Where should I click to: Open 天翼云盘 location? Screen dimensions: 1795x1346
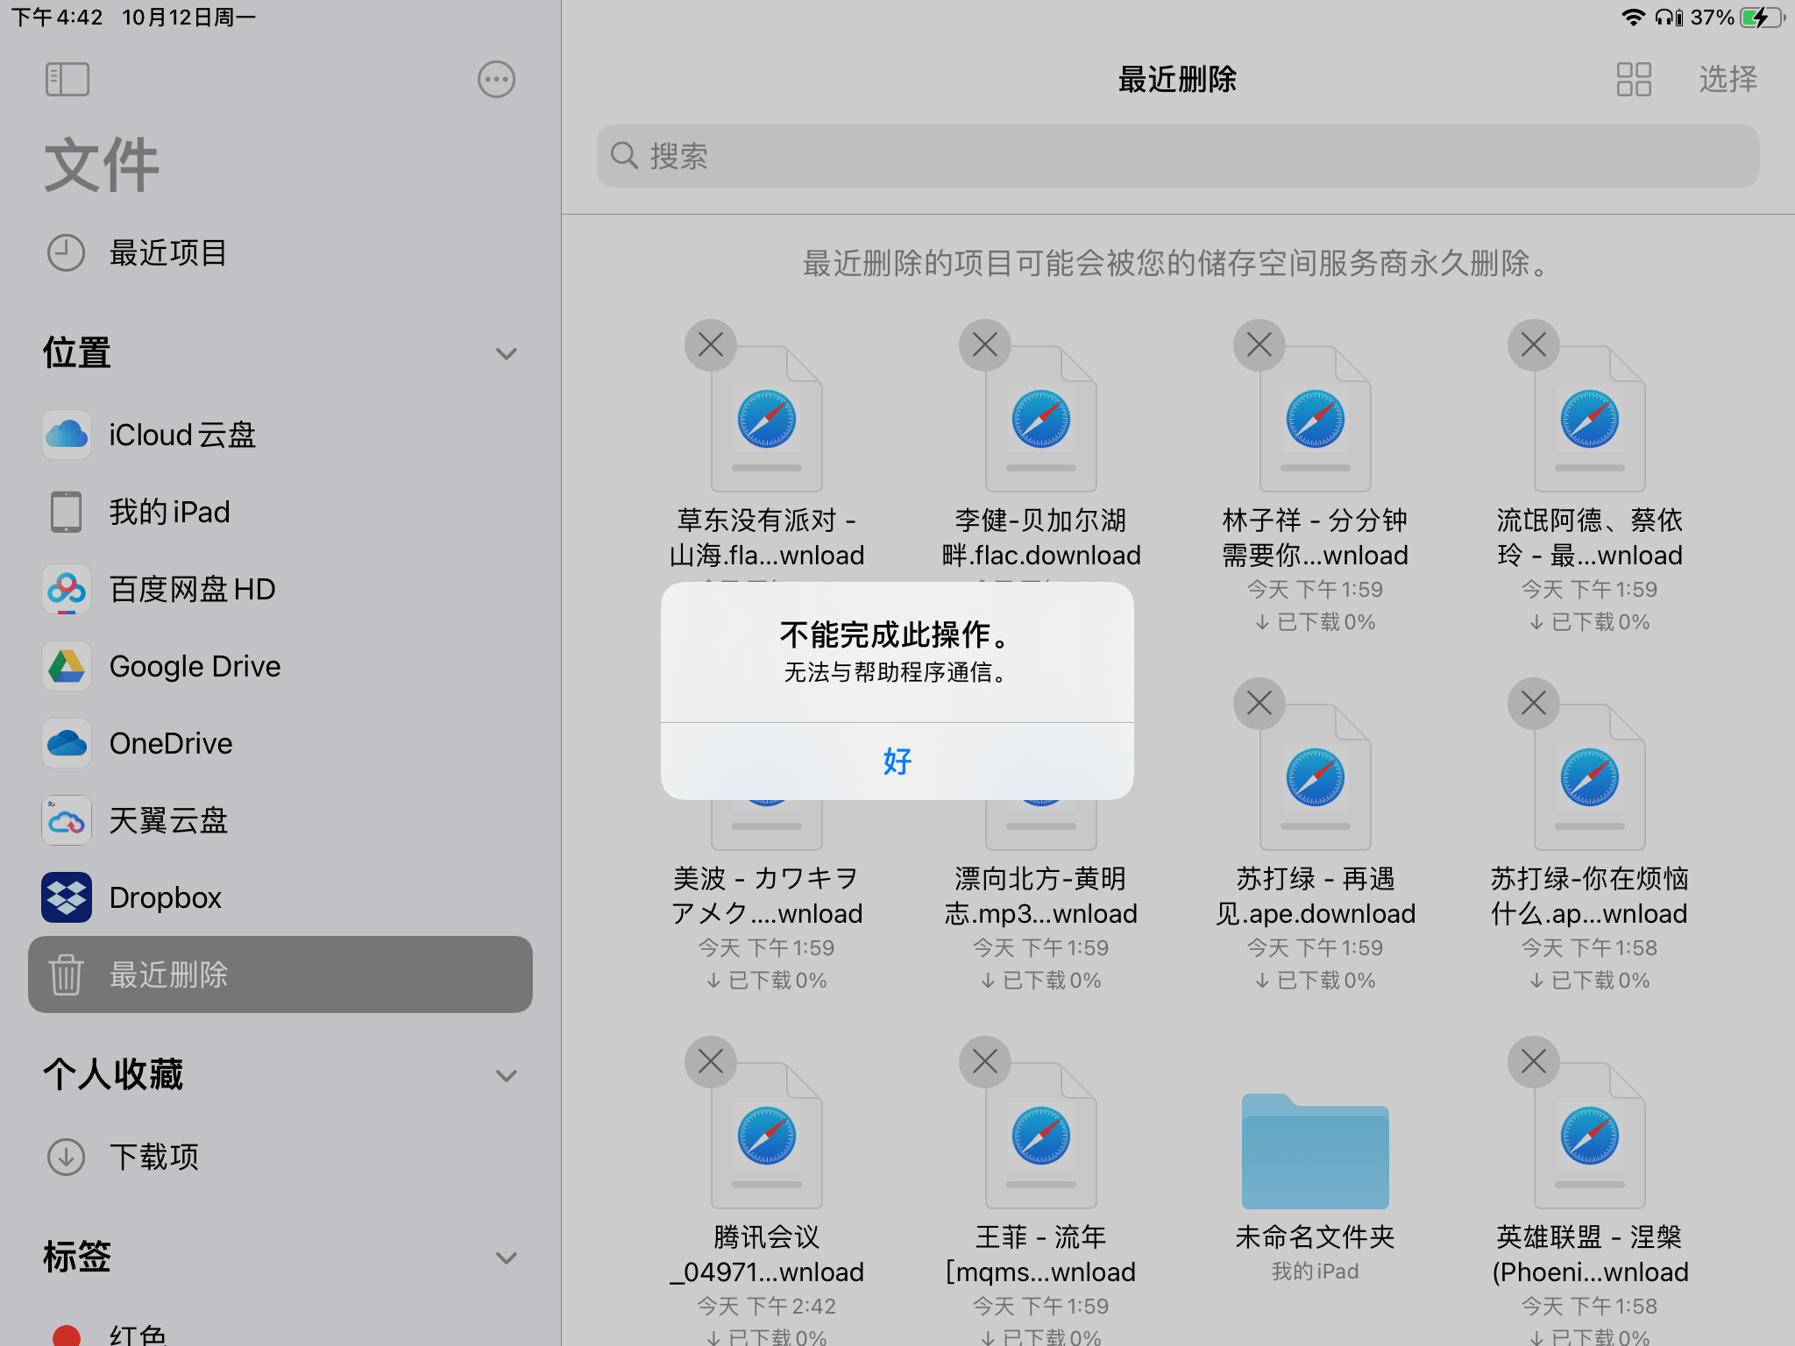[x=168, y=820]
